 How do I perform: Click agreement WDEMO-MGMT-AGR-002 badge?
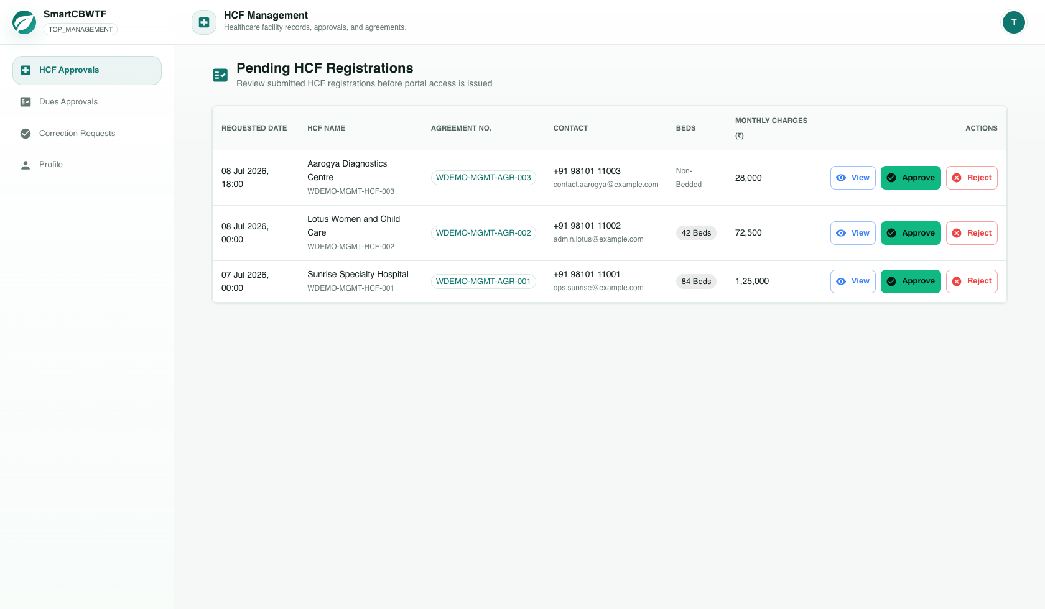click(483, 233)
